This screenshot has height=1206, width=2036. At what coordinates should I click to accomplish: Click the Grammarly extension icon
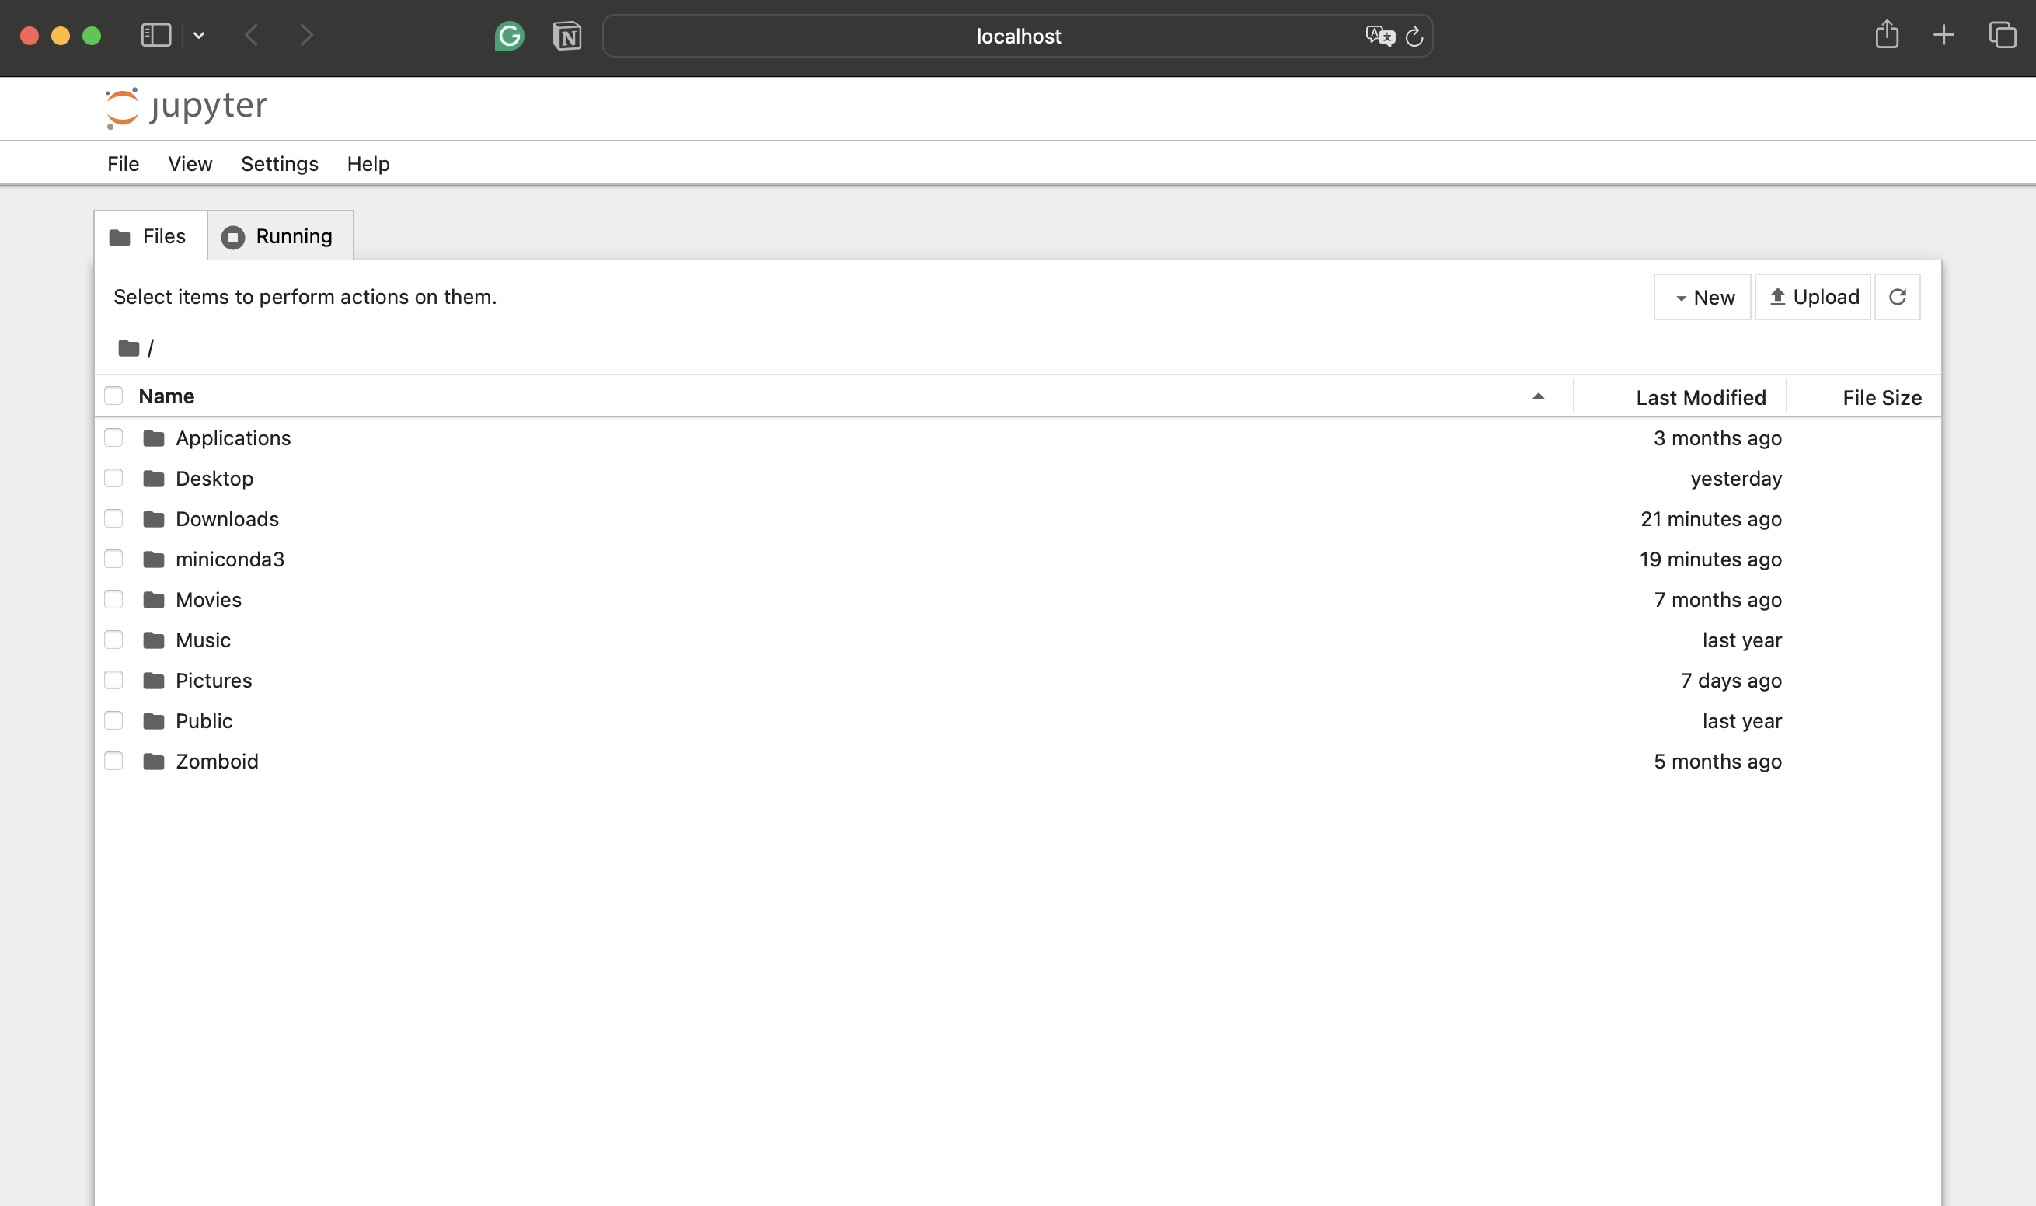(510, 36)
